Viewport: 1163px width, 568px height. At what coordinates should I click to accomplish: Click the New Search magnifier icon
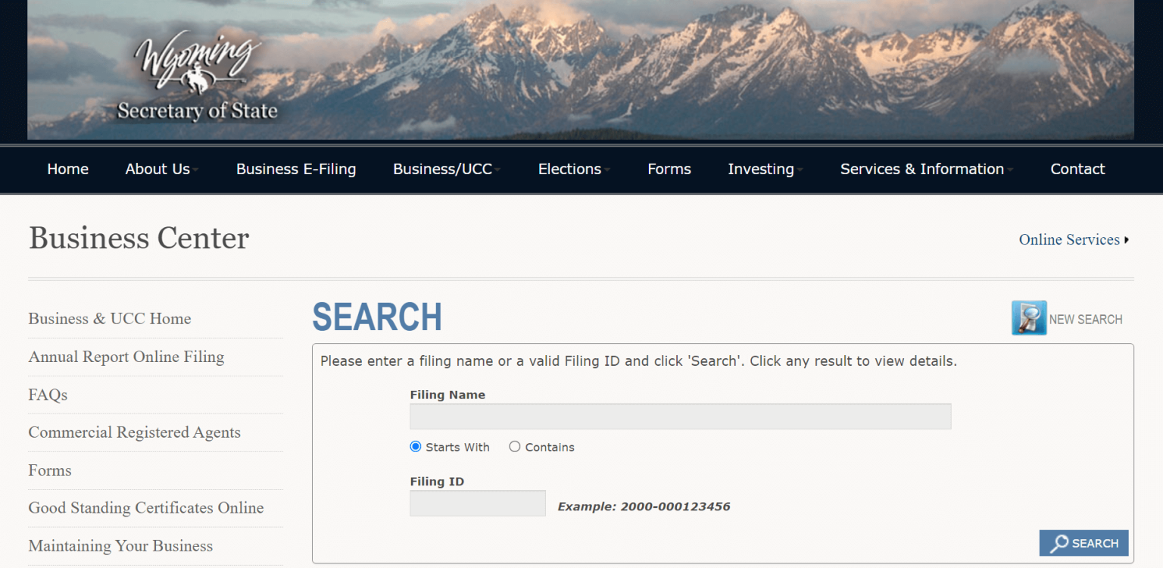click(x=1029, y=318)
